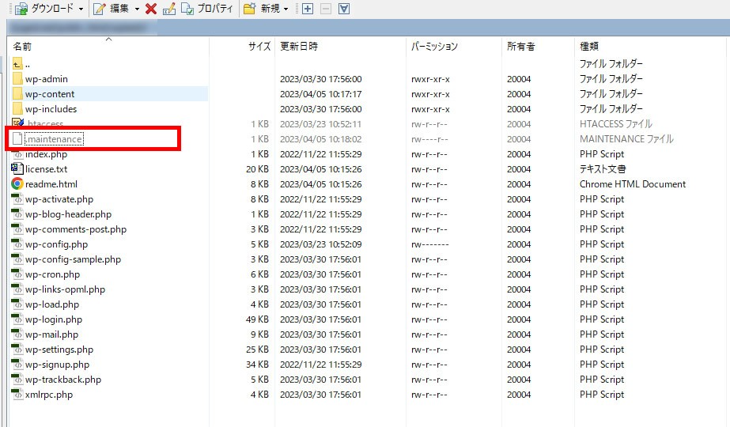Click the PHP icon of wp-cron.php
The image size is (730, 427).
click(x=17, y=274)
